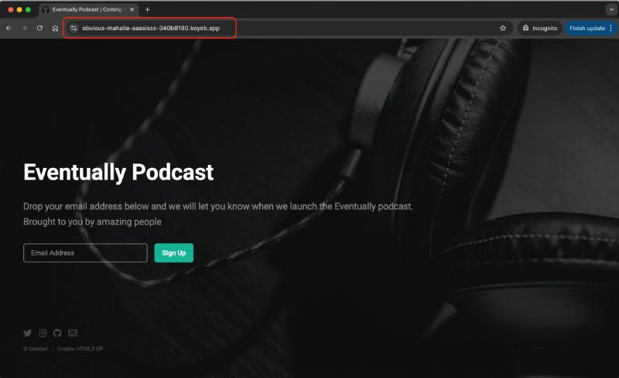Close the Eventually Podcast tab
Screen dimensions: 619x378
point(132,9)
